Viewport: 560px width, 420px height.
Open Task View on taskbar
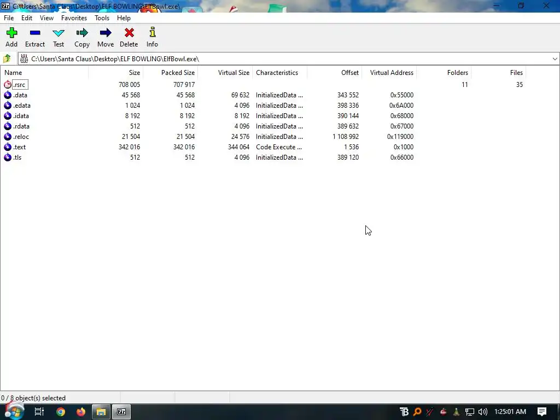[x=39, y=412]
